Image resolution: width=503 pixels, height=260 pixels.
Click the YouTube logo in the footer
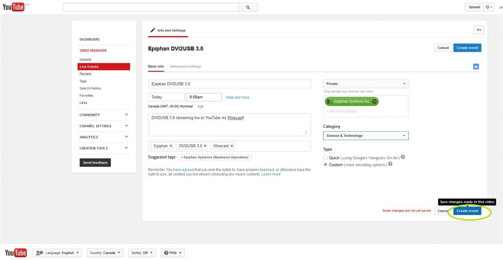tap(16, 253)
